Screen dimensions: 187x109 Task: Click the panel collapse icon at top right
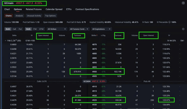click(183, 3)
